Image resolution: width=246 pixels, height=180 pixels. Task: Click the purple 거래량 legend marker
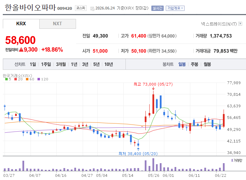pos(232,160)
